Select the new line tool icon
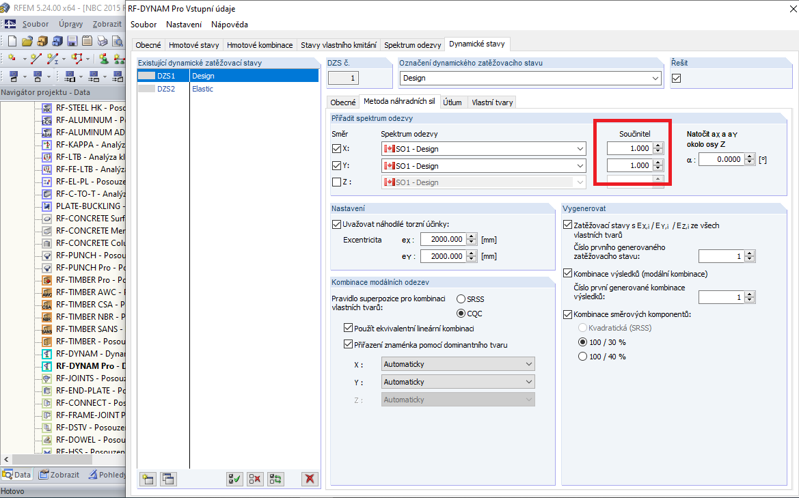This screenshot has height=498, width=799. pyautogui.click(x=35, y=59)
